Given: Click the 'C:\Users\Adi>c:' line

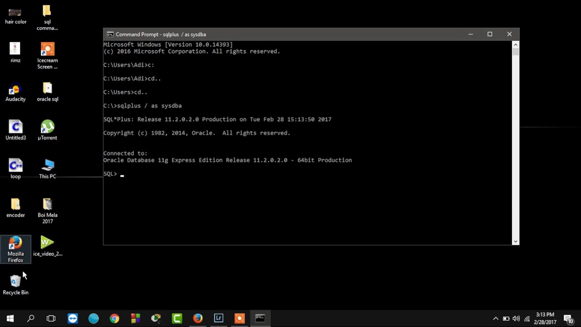Looking at the screenshot, I should [x=129, y=65].
